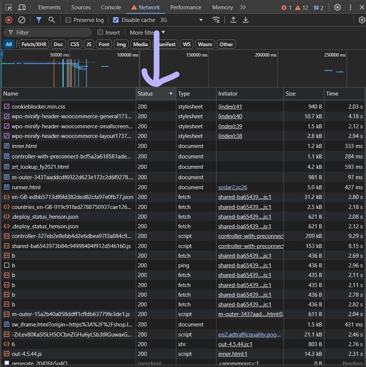The image size is (366, 367).
Task: Click the script icon beside shared-ba6543973b84 file
Action: [x=7, y=246]
